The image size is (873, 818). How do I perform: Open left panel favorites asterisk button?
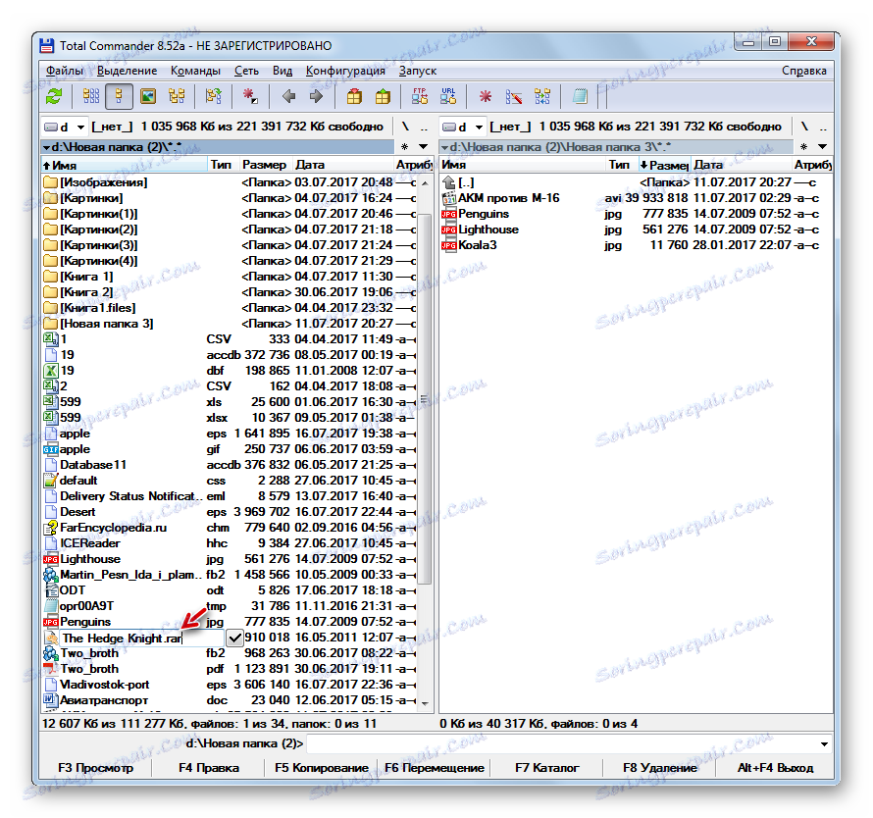pyautogui.click(x=405, y=146)
